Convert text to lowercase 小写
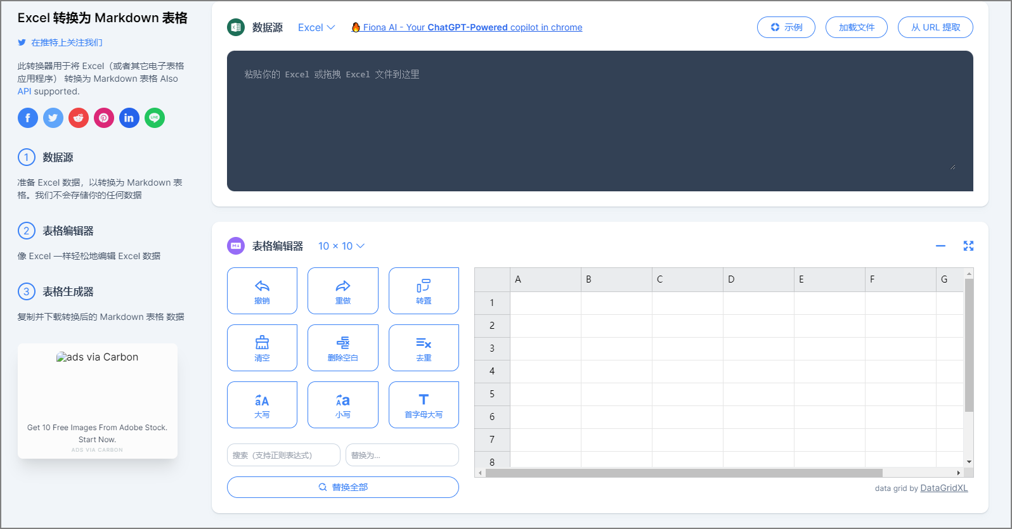The width and height of the screenshot is (1012, 529). click(x=343, y=405)
